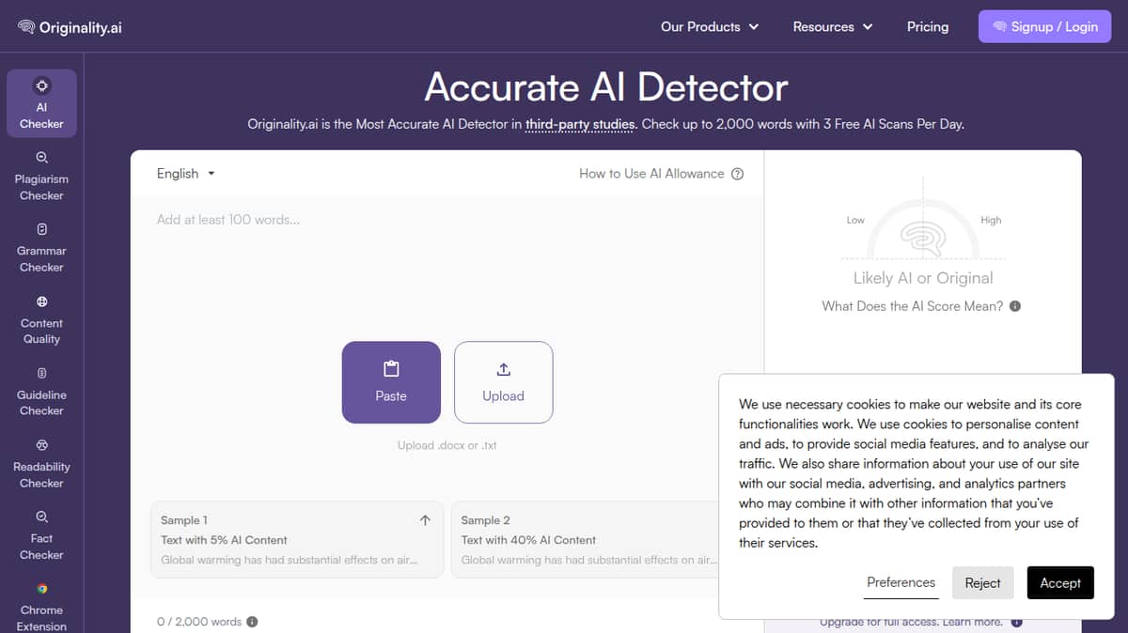Open cookie Preferences

click(901, 583)
